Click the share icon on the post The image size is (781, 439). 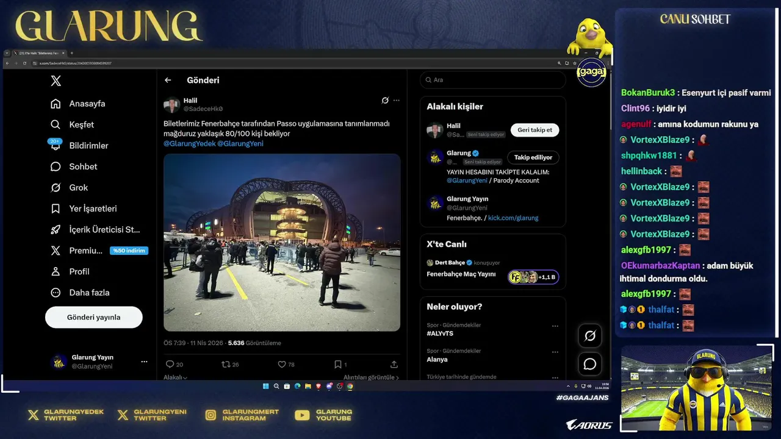394,364
